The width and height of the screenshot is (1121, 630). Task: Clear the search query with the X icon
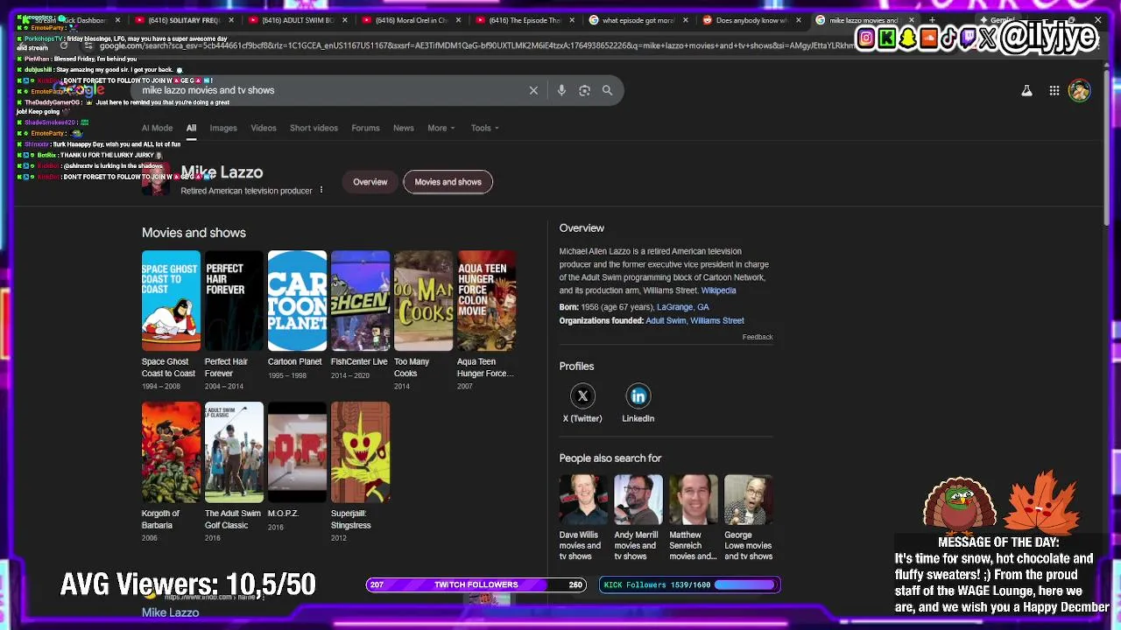(x=533, y=90)
